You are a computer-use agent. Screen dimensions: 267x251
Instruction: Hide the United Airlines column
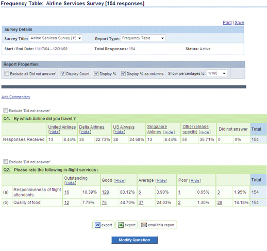(x=54, y=132)
